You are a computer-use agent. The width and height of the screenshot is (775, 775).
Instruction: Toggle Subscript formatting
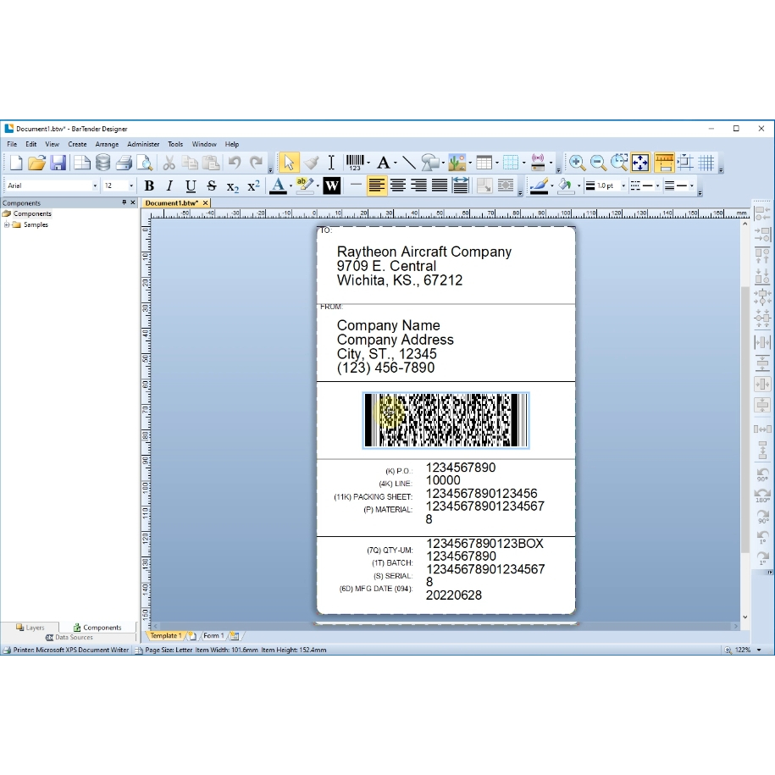[232, 186]
